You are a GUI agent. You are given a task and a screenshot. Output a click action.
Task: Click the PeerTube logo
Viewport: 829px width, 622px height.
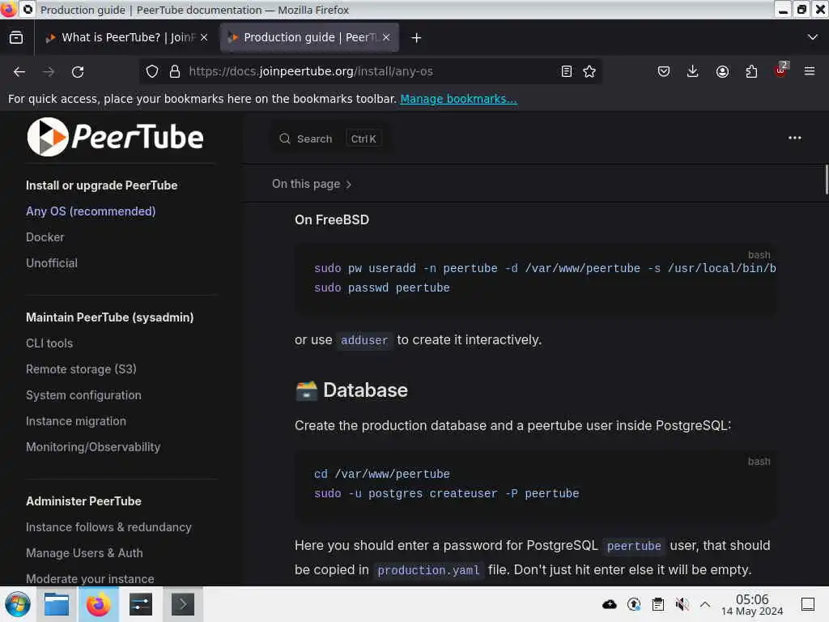pyautogui.click(x=115, y=137)
